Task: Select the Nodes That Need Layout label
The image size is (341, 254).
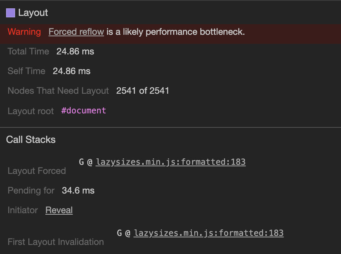Action: pos(58,91)
